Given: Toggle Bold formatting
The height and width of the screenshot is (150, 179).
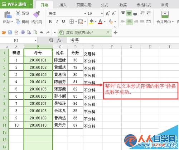Looking at the screenshot, I should point(50,22).
